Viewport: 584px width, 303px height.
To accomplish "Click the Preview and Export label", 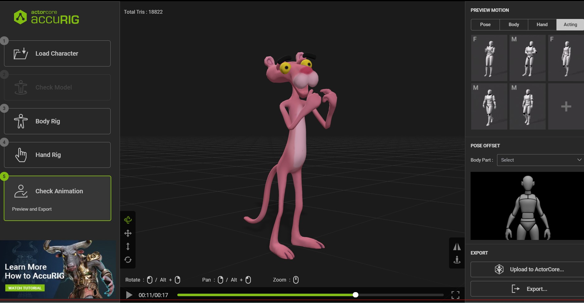I will coord(32,209).
